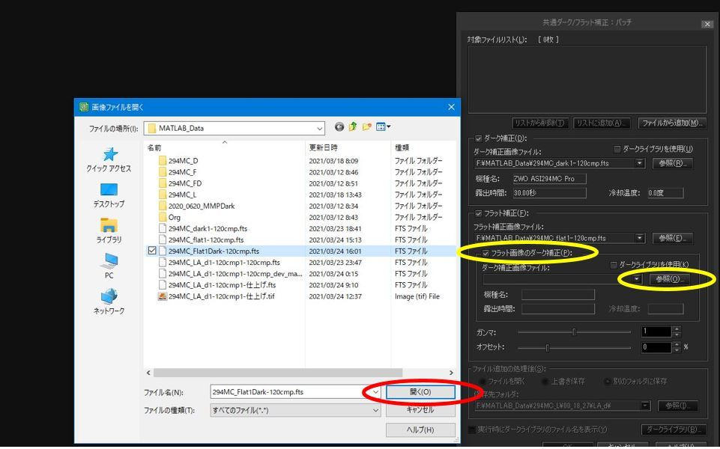Image resolution: width=720 pixels, height=449 pixels.
Task: Sort by 更新日時 column header
Action: pos(348,147)
